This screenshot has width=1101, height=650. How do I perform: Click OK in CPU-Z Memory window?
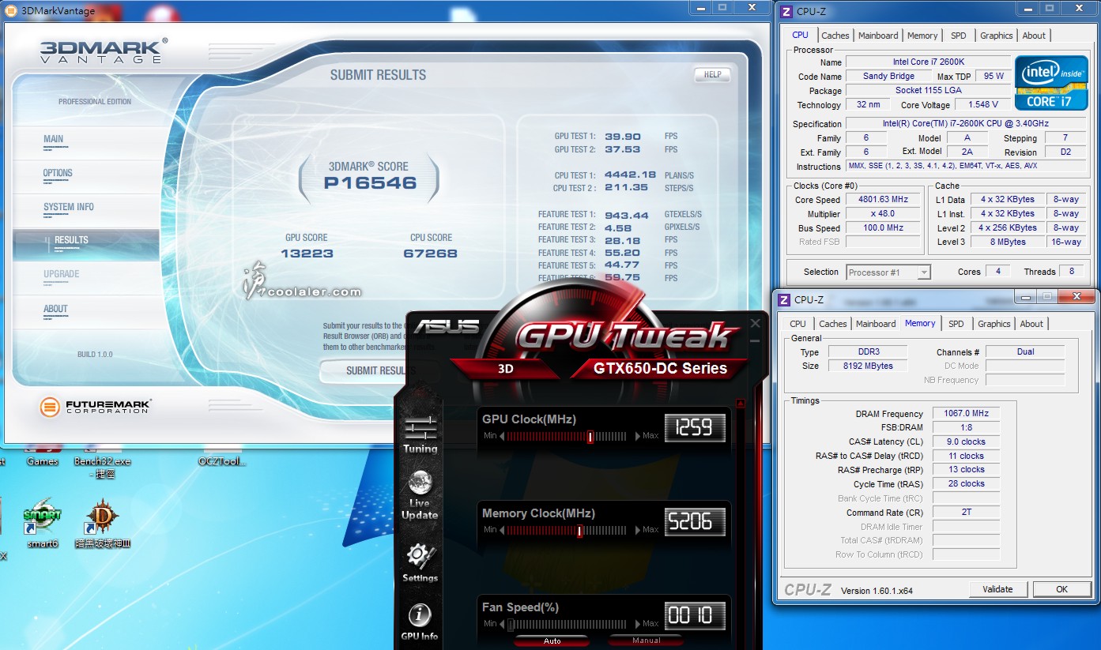click(x=1061, y=589)
